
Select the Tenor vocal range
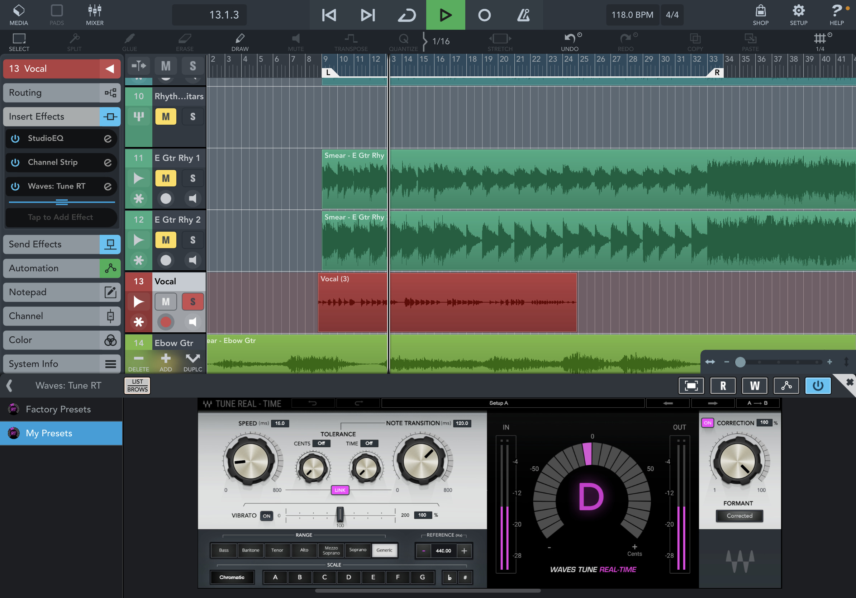click(277, 550)
